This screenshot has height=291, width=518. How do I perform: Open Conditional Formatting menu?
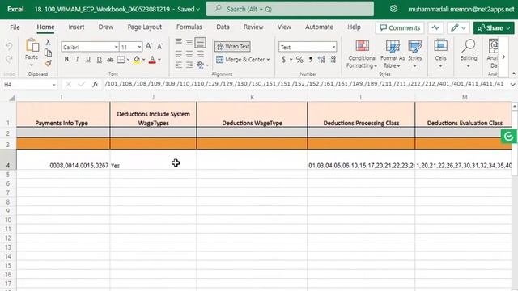(362, 54)
